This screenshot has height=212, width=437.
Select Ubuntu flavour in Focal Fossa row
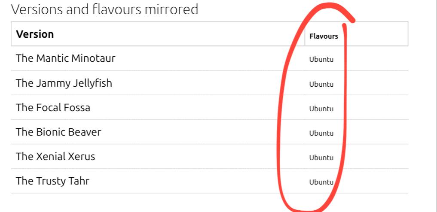[x=321, y=109]
